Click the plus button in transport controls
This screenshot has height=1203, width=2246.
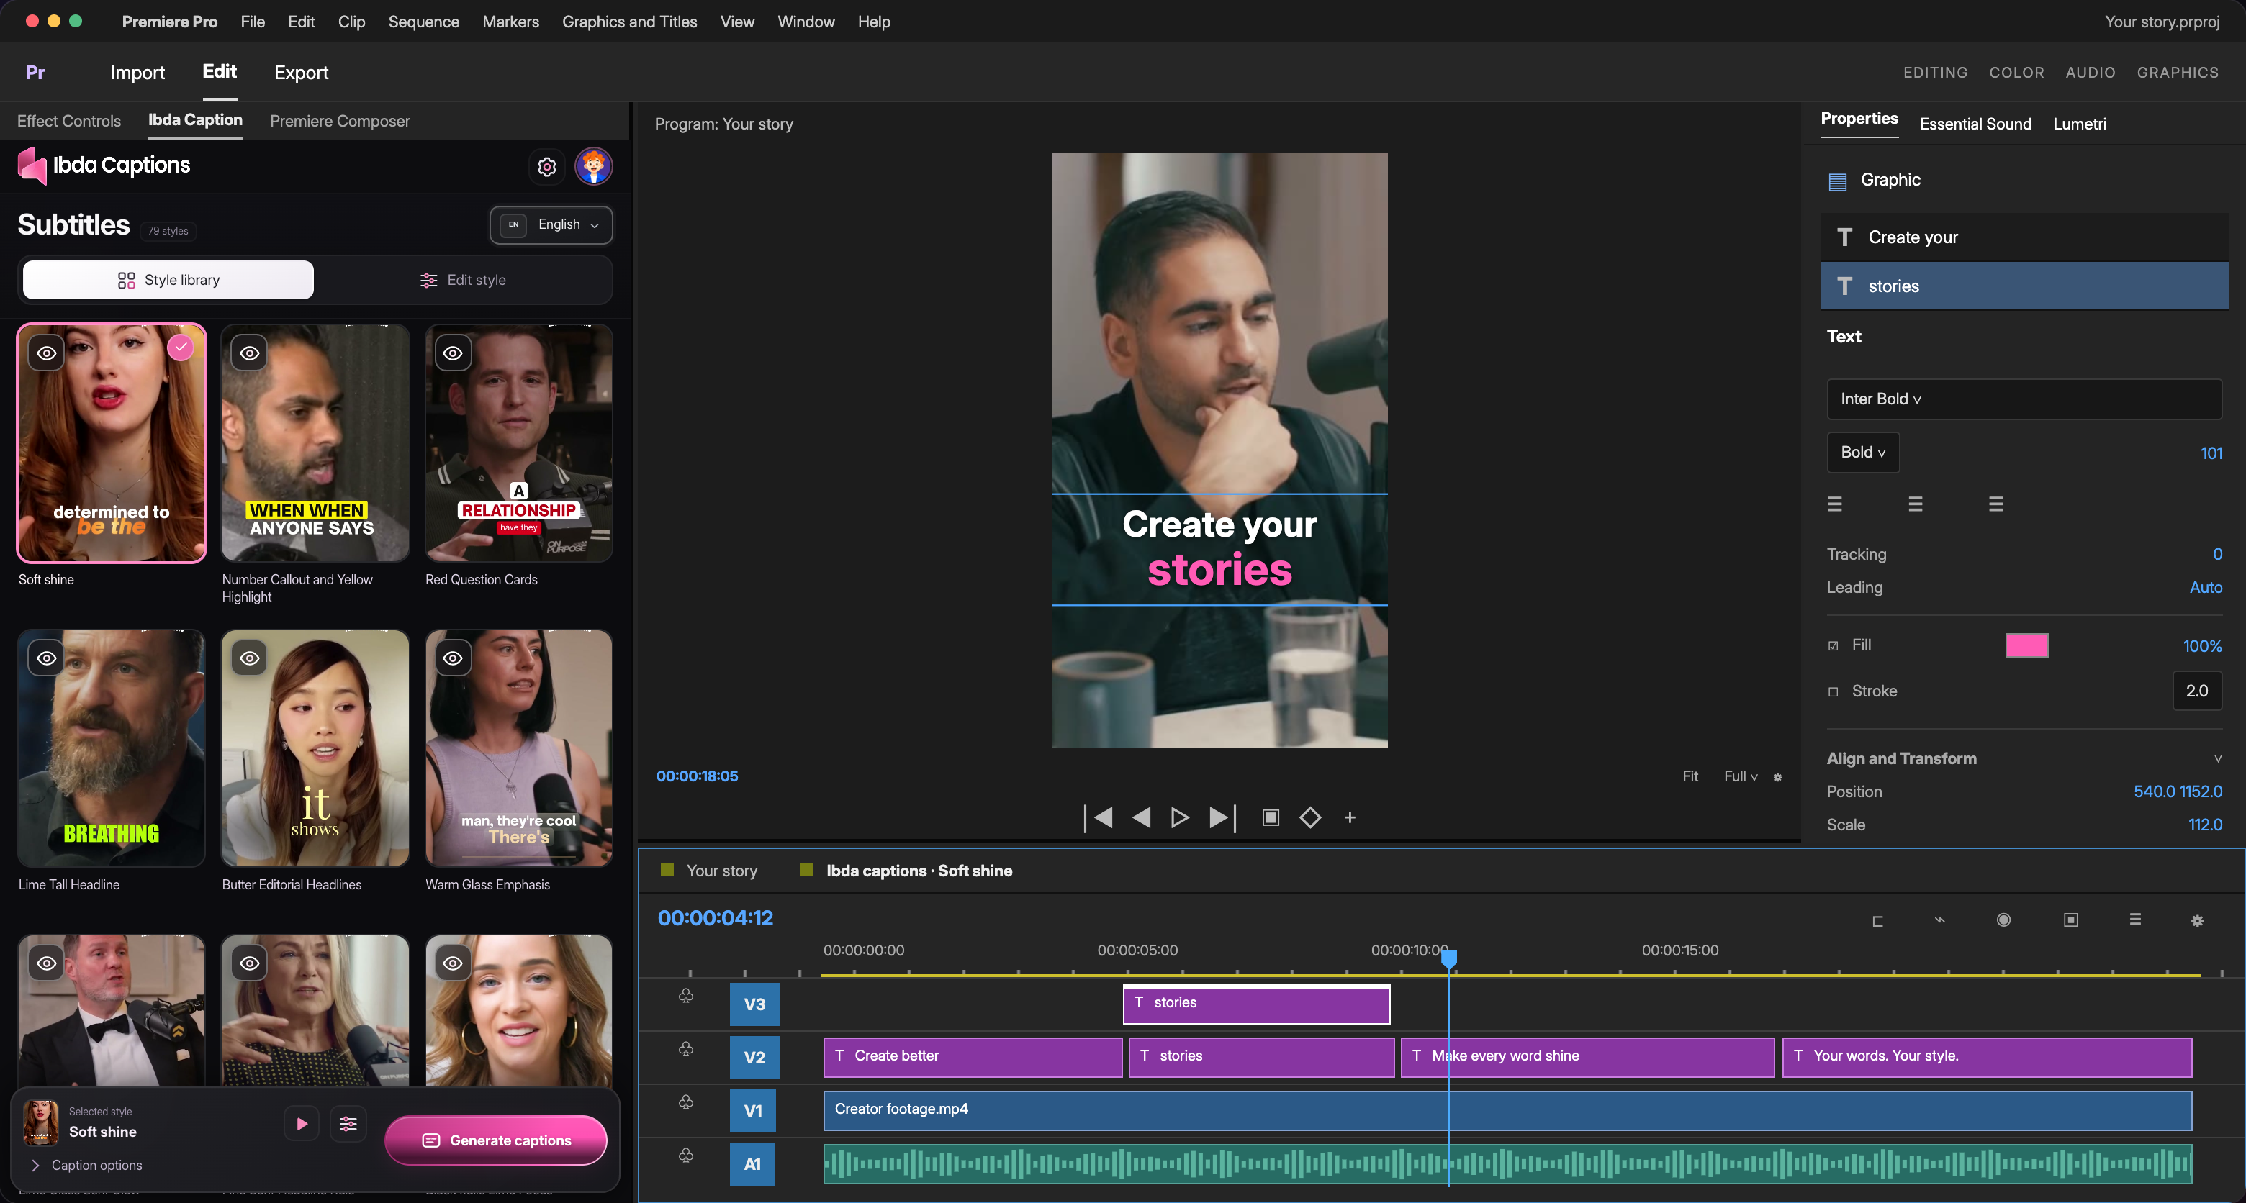click(x=1350, y=817)
